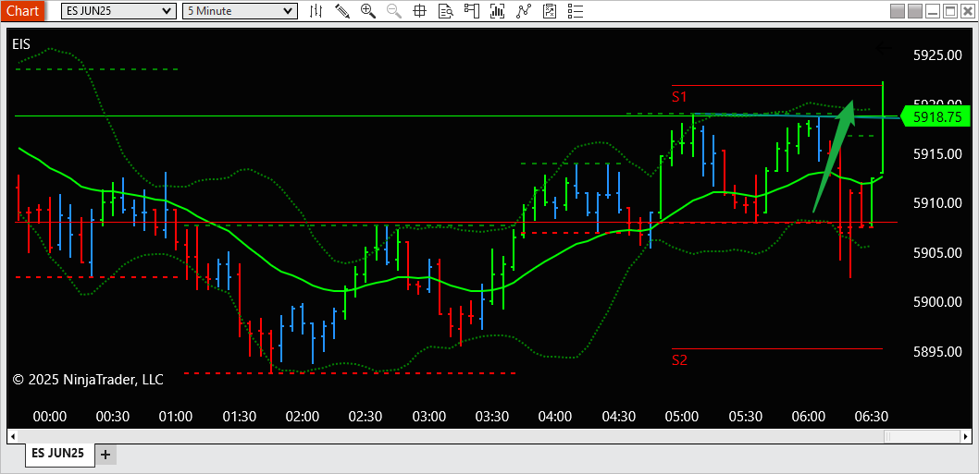Click the EIS indicator label
Viewport: 979px width, 474px height.
pyautogui.click(x=21, y=43)
